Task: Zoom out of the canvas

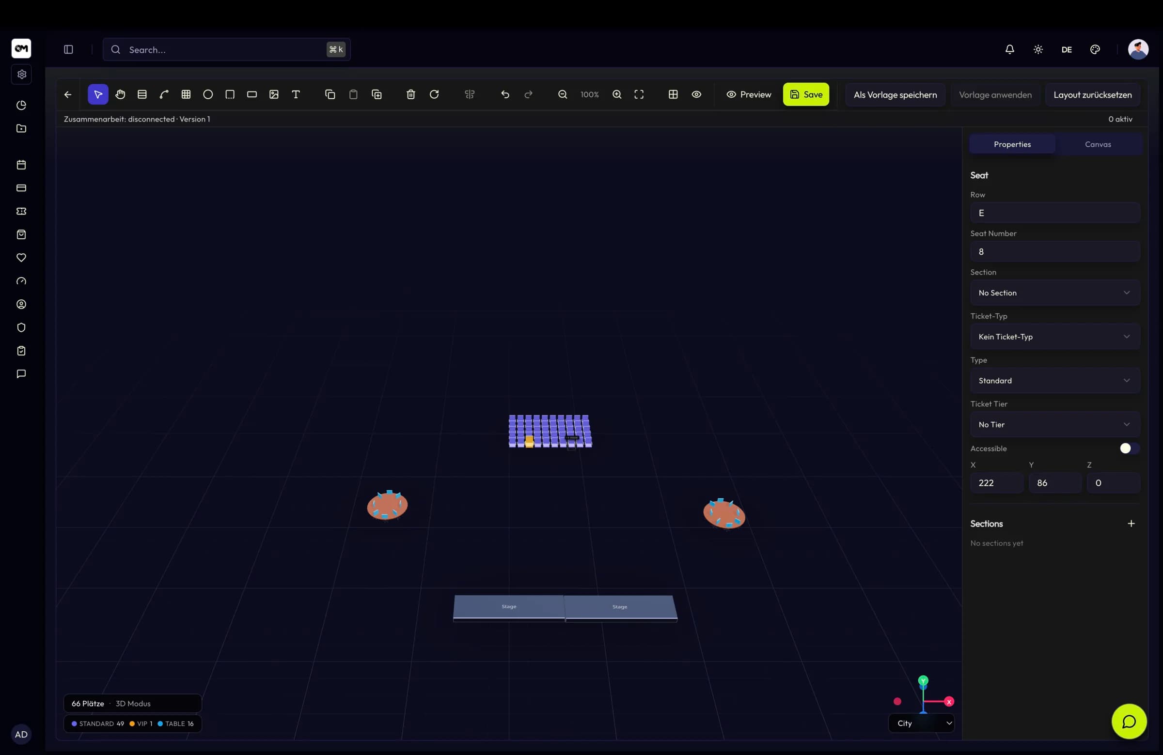Action: (563, 94)
